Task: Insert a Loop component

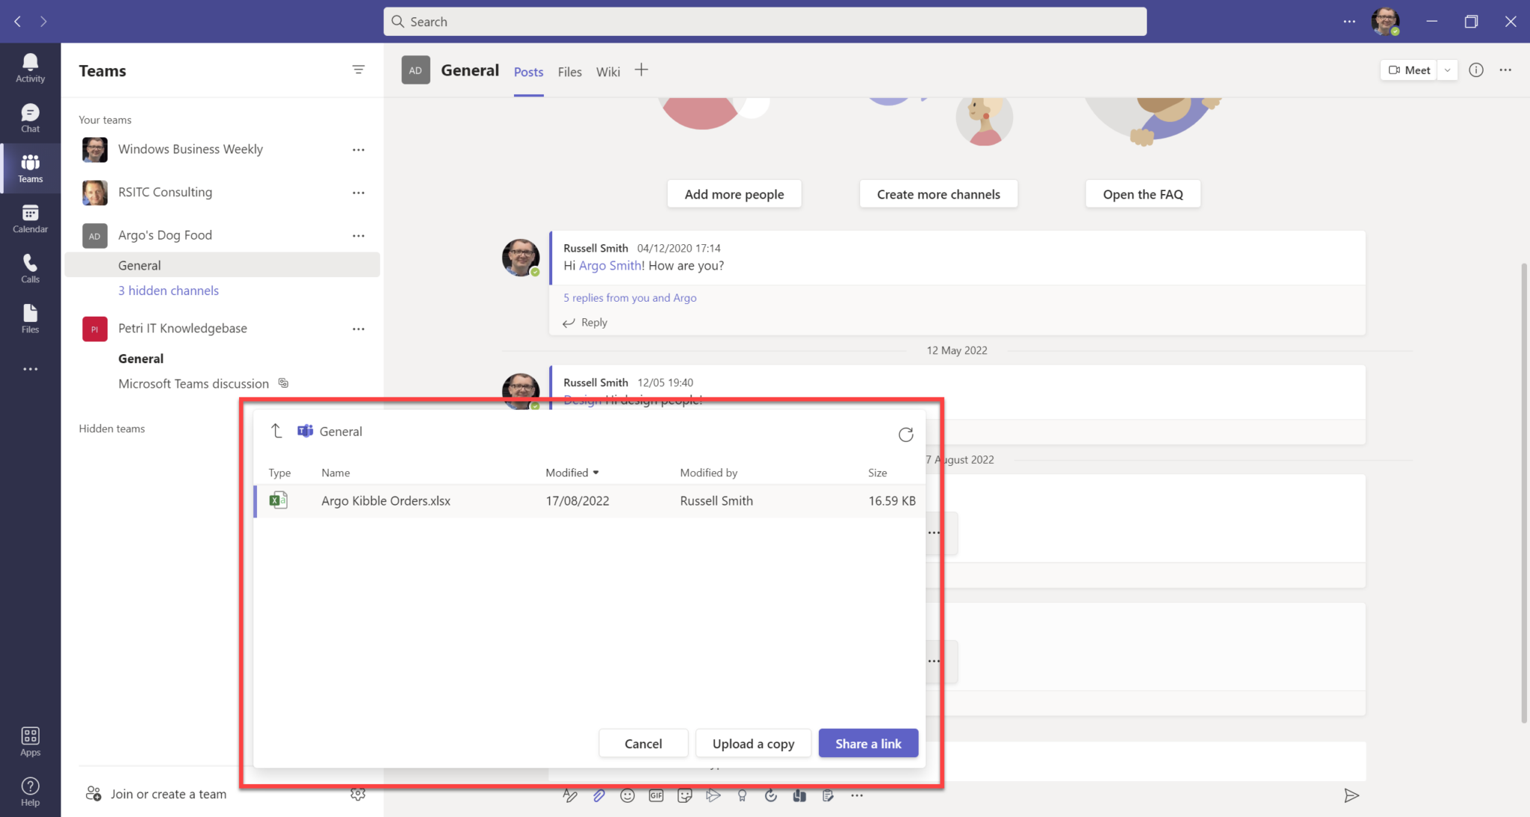Action: click(799, 795)
